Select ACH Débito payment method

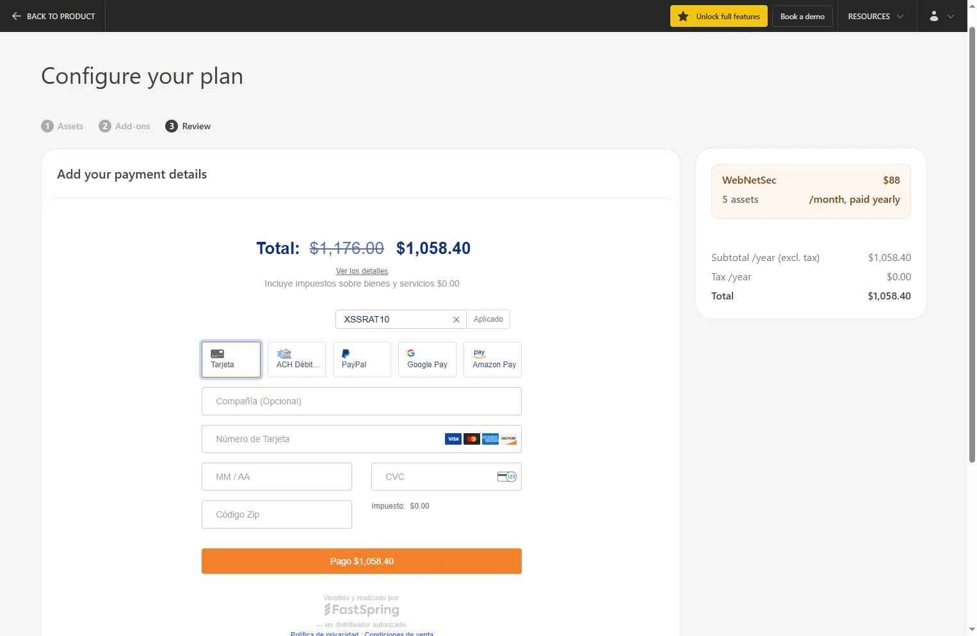[296, 359]
